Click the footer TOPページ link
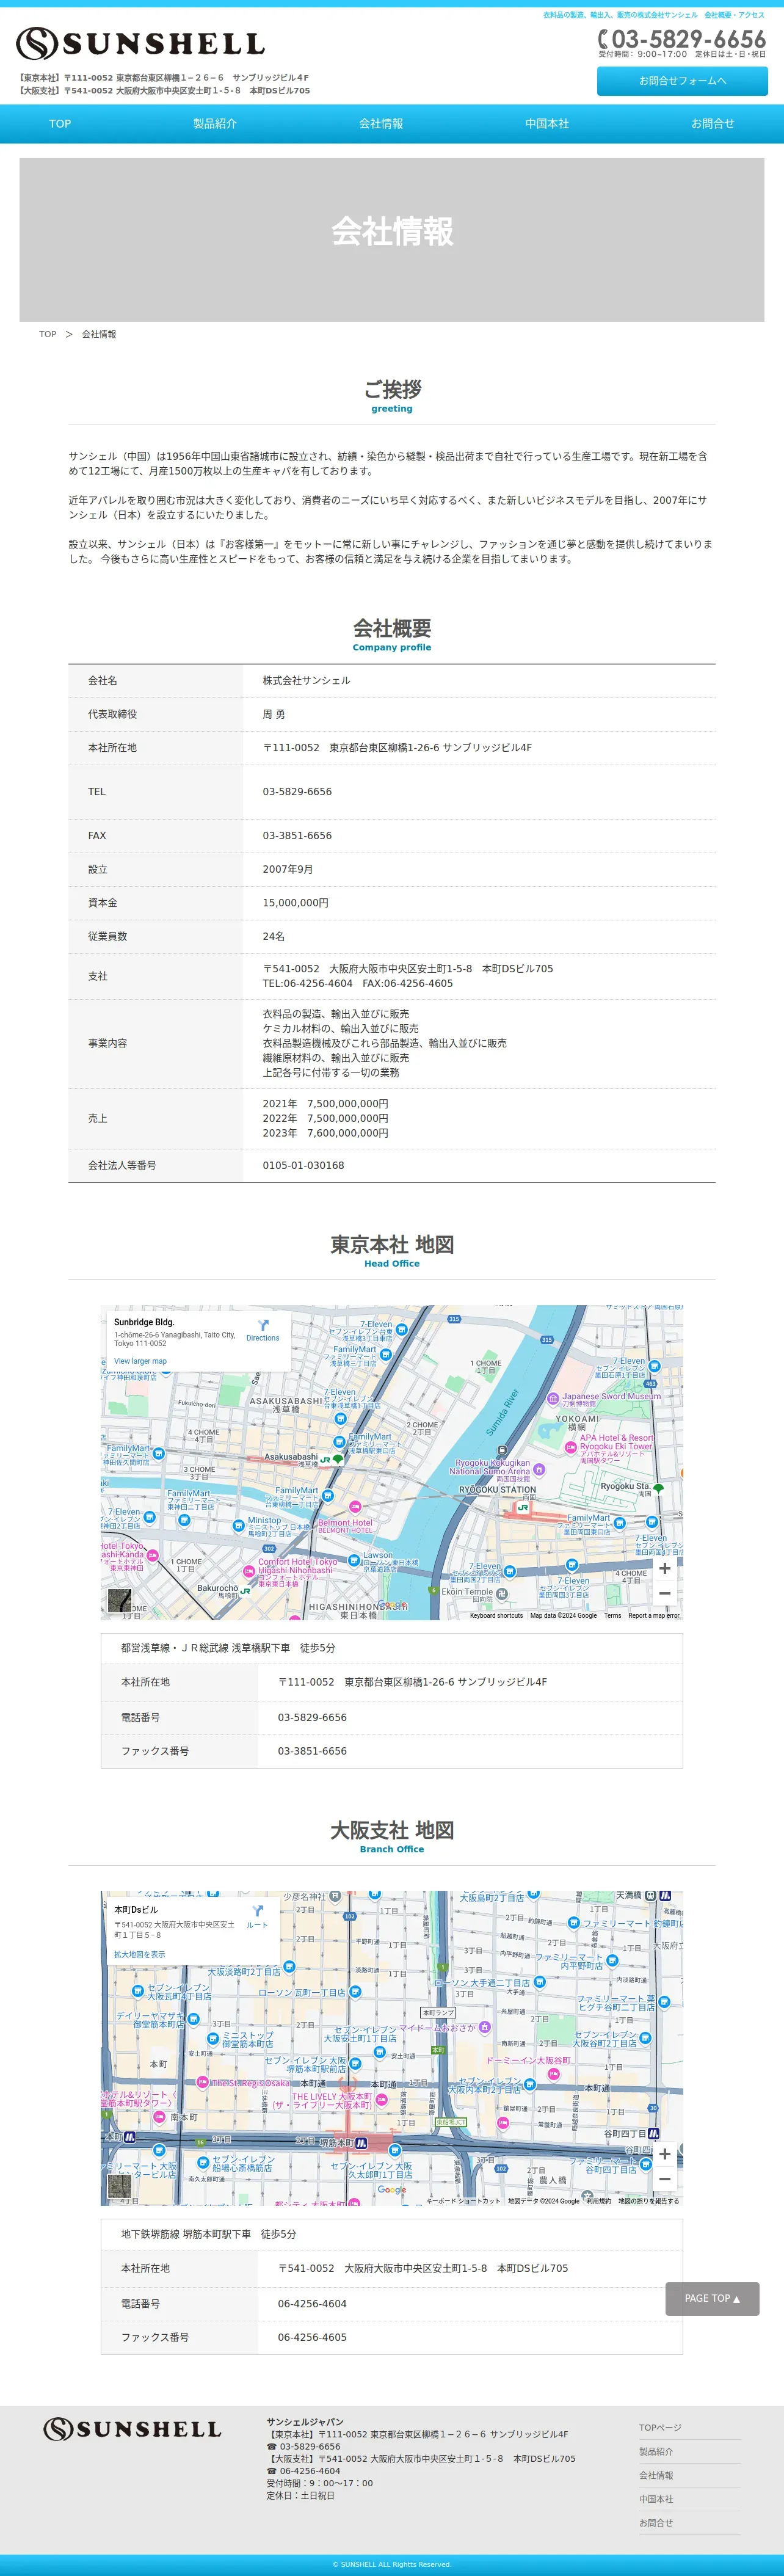The width and height of the screenshot is (784, 2576). click(x=660, y=2427)
